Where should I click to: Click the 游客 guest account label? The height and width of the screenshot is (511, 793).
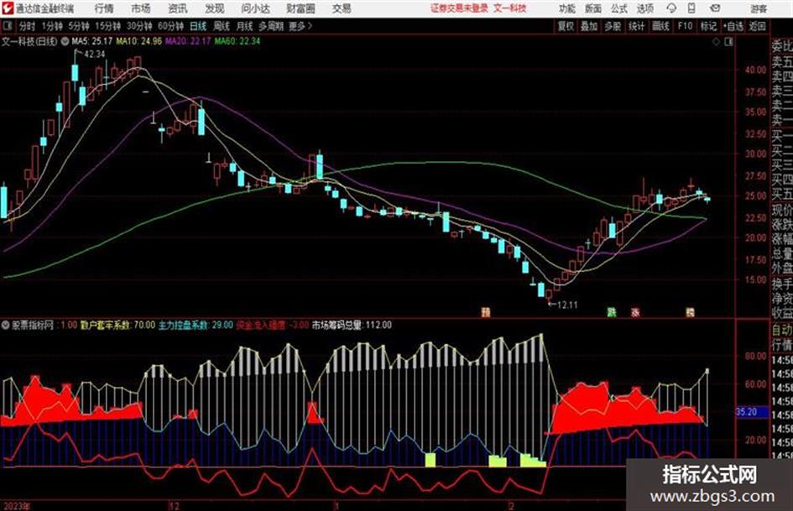pos(759,8)
